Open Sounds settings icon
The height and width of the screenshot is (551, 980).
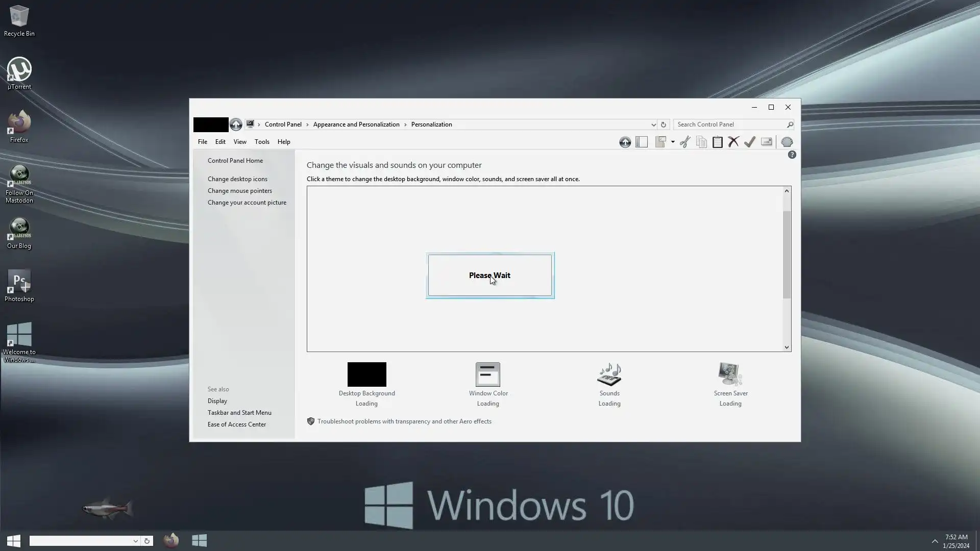coord(609,374)
